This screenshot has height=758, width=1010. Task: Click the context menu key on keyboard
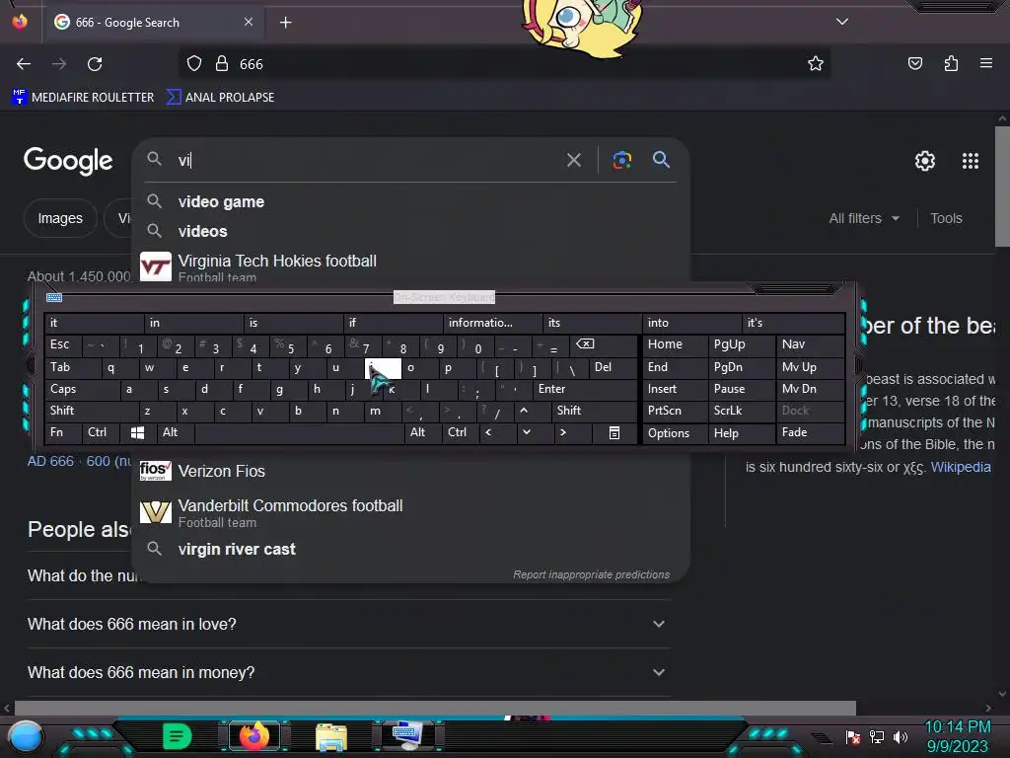point(613,432)
